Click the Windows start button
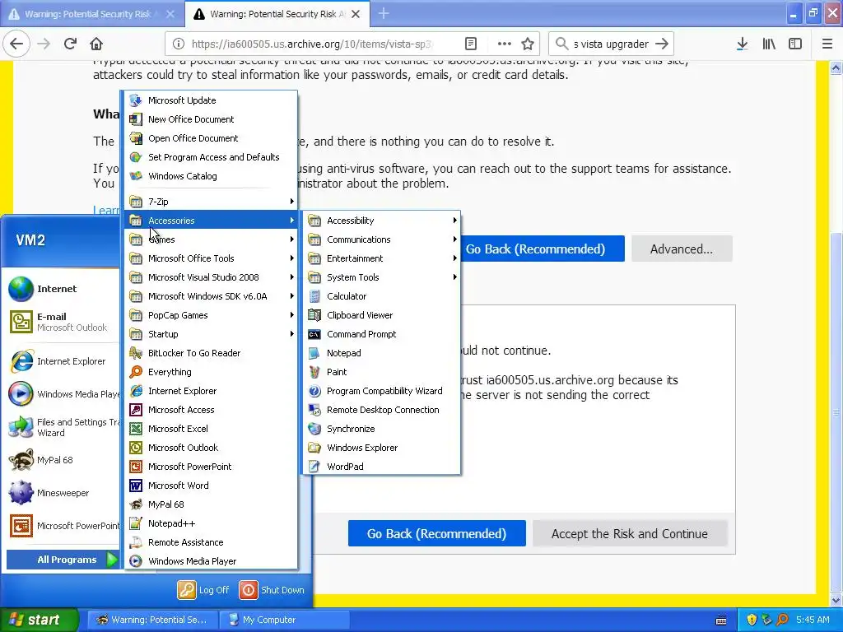843x632 pixels. click(x=40, y=620)
